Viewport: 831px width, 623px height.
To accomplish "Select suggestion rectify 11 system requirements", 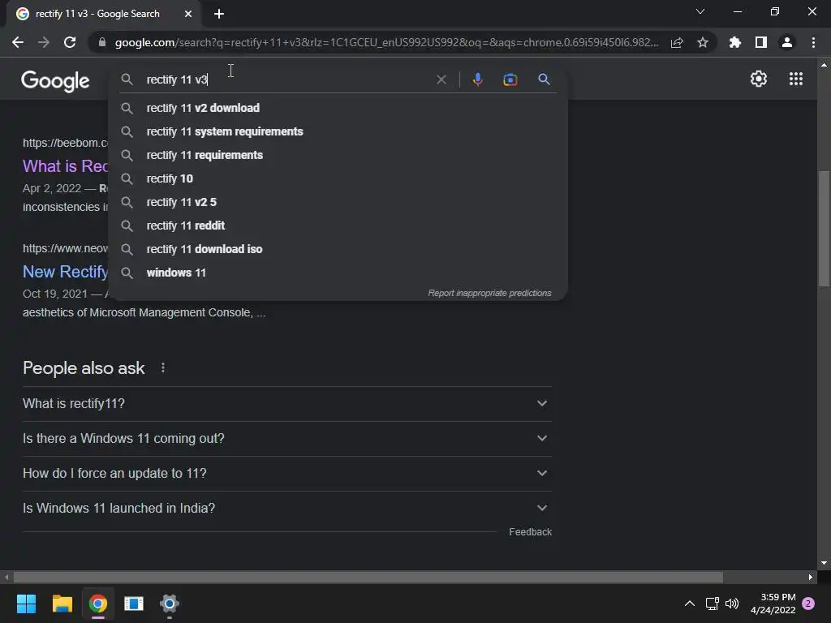I will [x=338, y=131].
